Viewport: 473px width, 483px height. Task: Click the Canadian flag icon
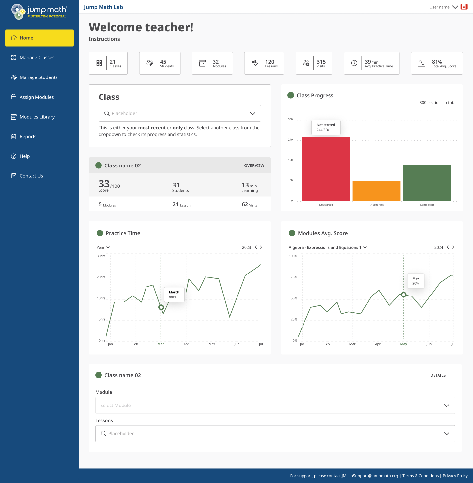pos(464,7)
